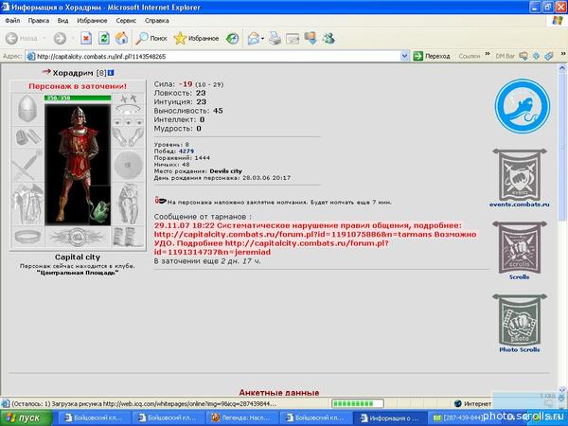
Task: Click the Переход go button
Action: coord(432,56)
